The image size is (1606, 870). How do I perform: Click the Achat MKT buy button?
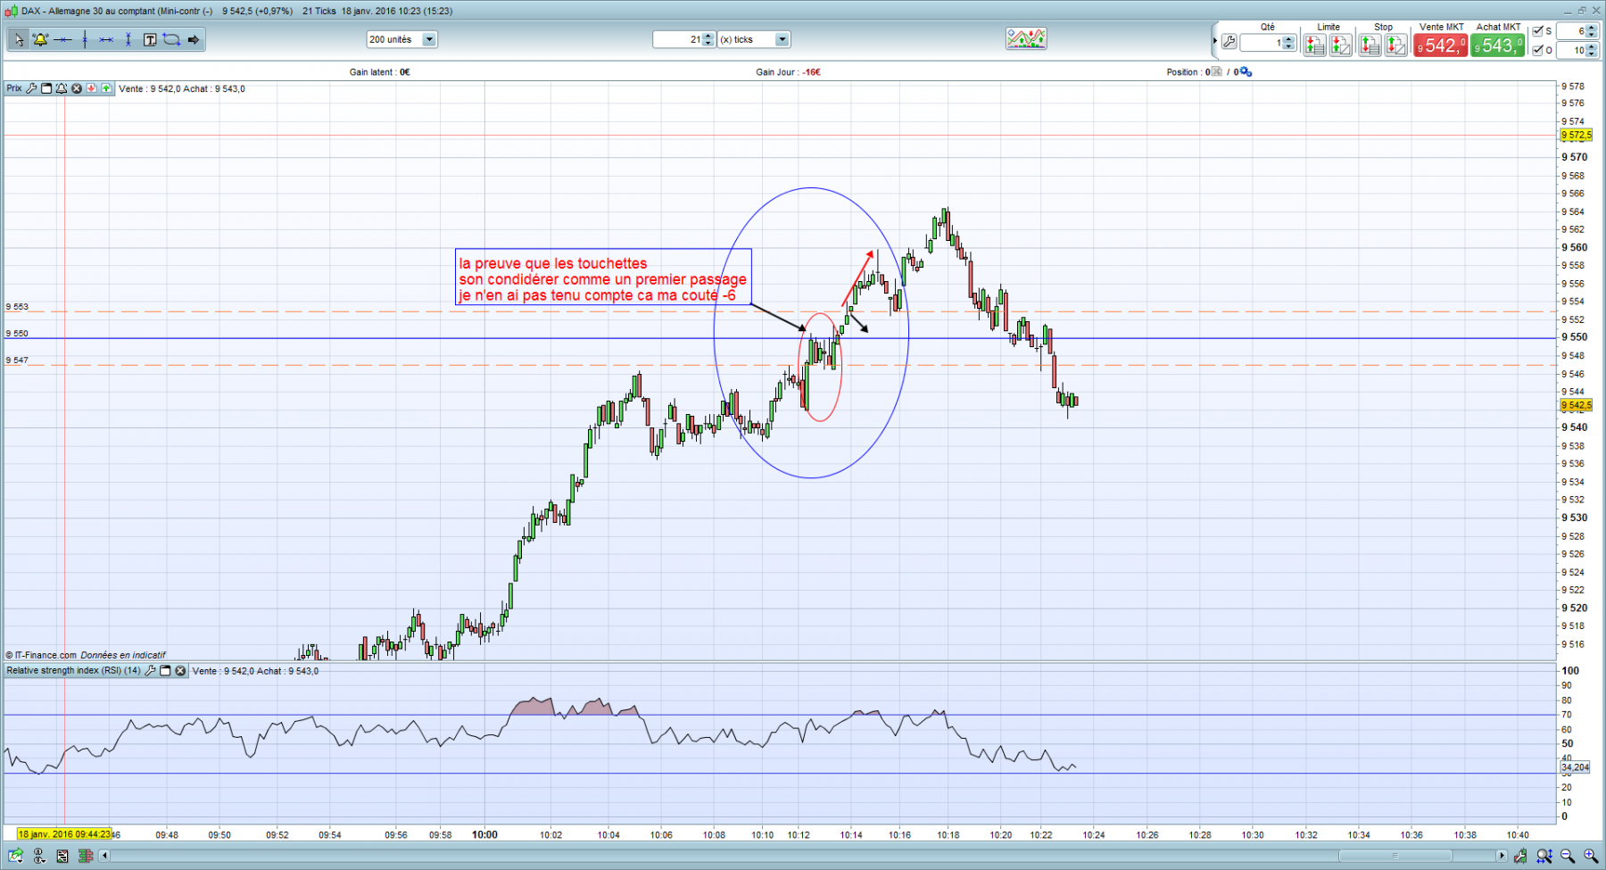coord(1498,45)
